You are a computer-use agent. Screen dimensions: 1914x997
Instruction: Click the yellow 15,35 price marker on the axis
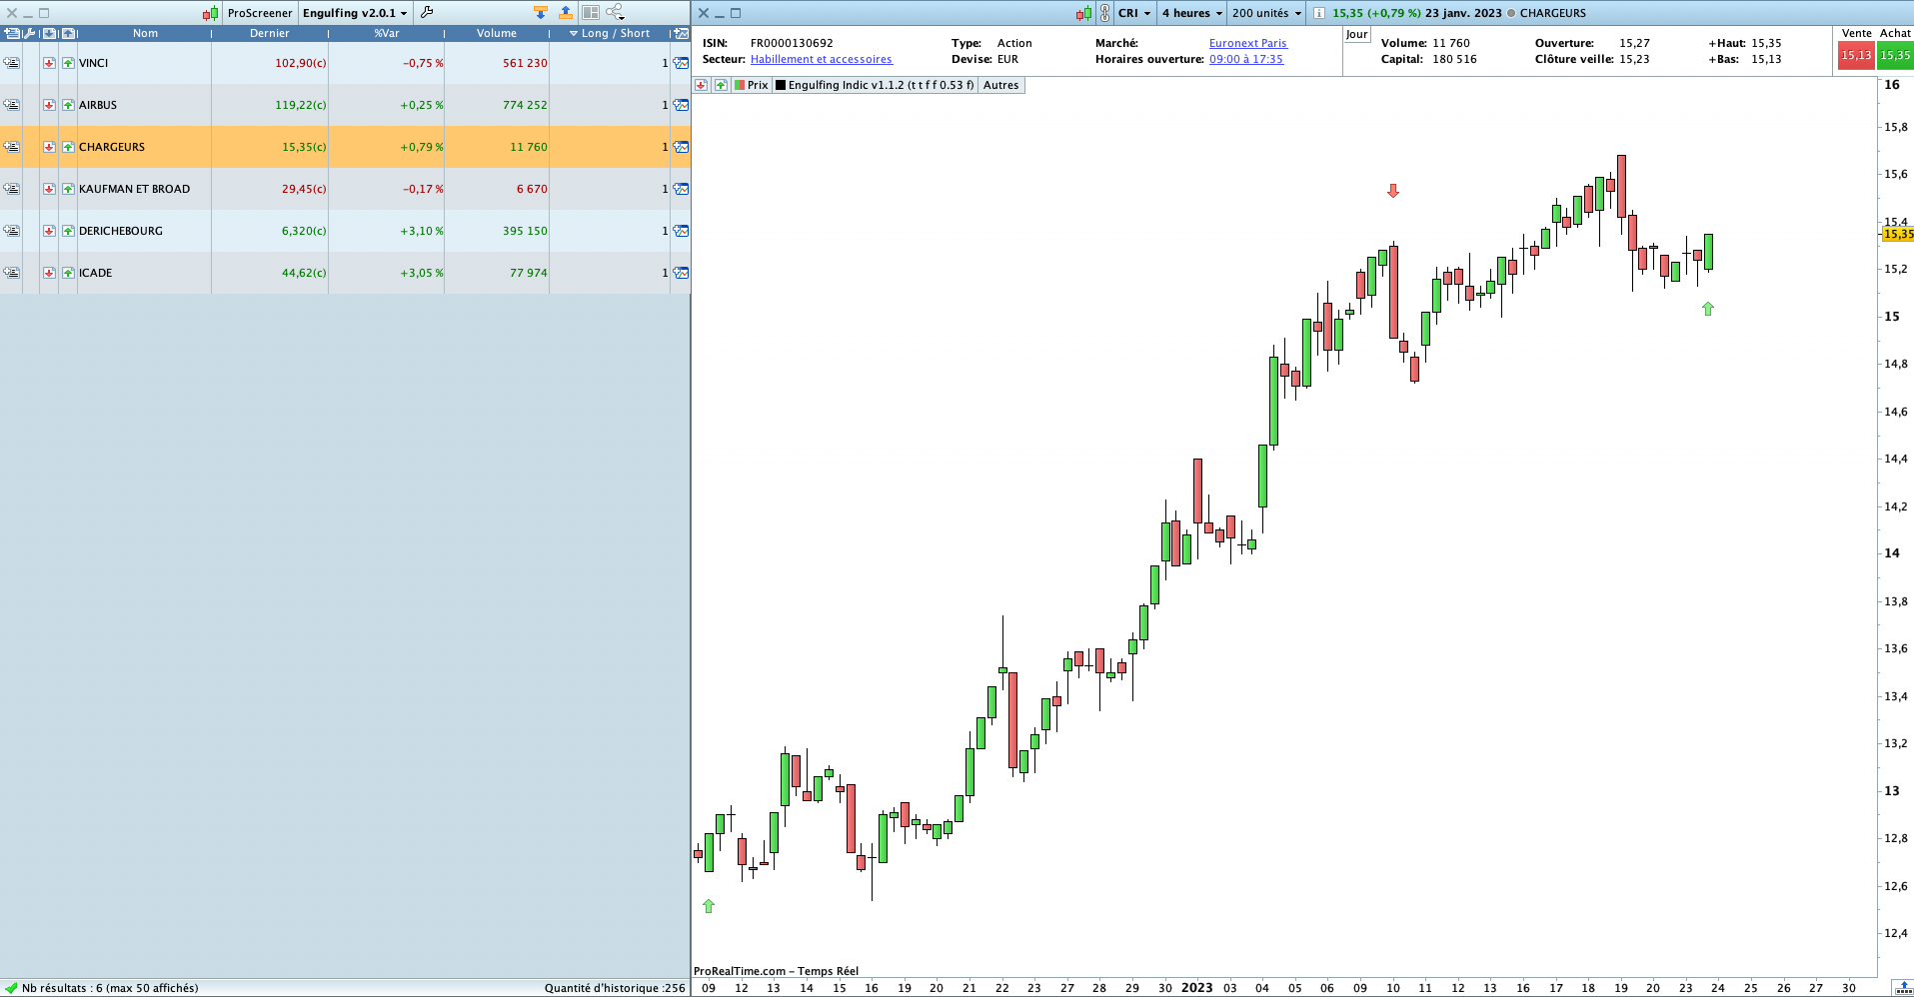(1897, 234)
